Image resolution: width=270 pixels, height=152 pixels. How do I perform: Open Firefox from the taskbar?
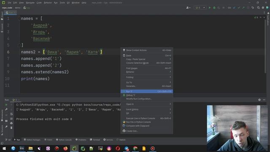(x=65, y=148)
